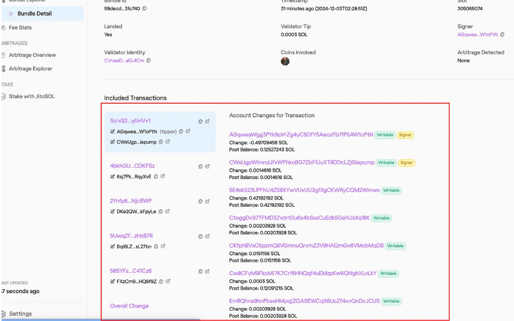Image resolution: width=514 pixels, height=321 pixels.
Task: Copy the CWsUgp...iapump account address
Action: pyautogui.click(x=161, y=142)
